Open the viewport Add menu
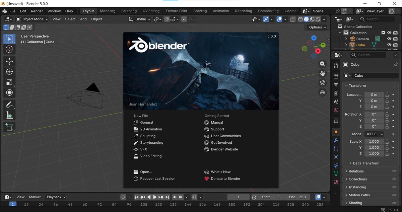This screenshot has height=212, width=402. pos(83,19)
